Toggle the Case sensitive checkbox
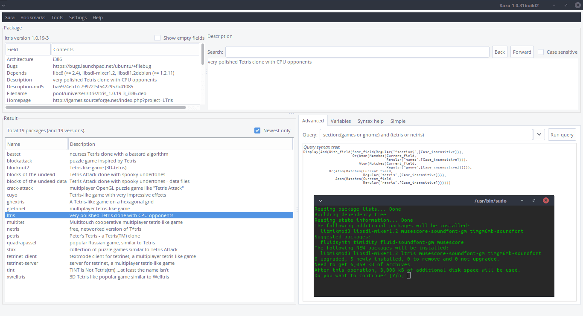Viewport: 583px width, 316px height. click(x=541, y=52)
